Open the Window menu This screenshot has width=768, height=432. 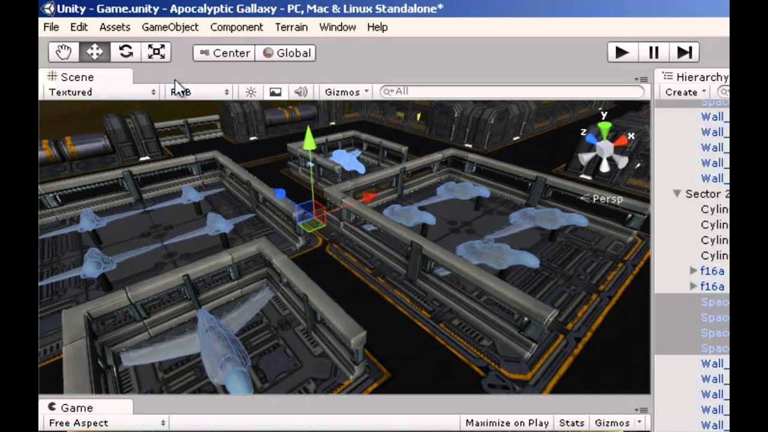337,27
